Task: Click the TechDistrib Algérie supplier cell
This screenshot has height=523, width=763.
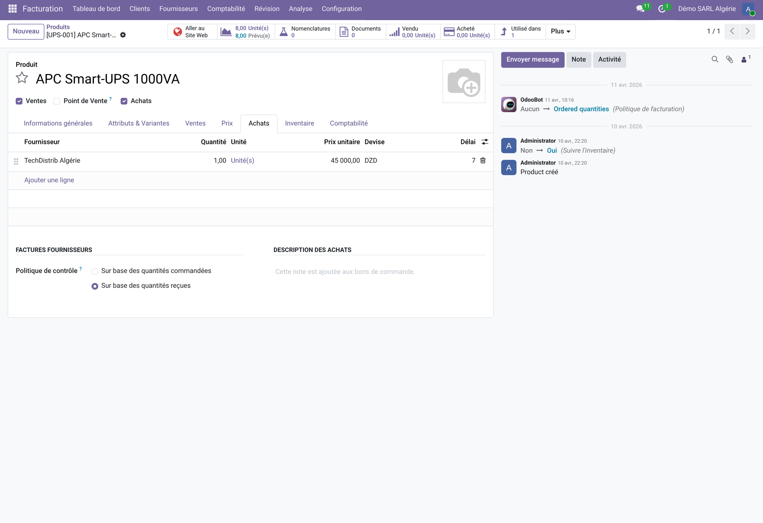Action: pos(52,161)
